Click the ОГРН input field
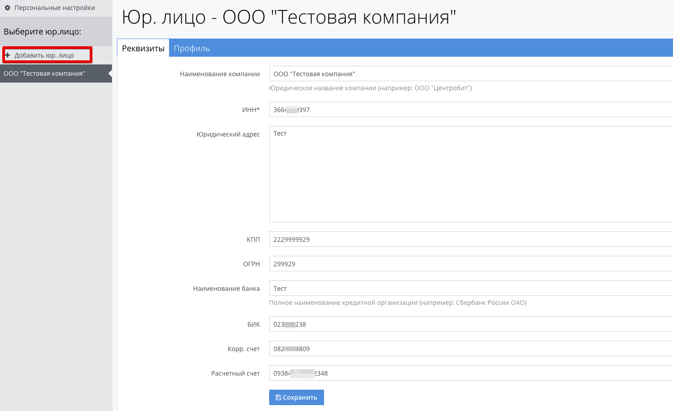This screenshot has height=411, width=673. point(471,264)
